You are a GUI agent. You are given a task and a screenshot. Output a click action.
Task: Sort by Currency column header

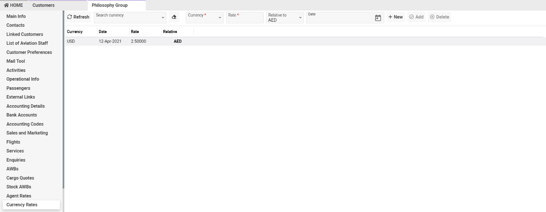[x=75, y=32]
